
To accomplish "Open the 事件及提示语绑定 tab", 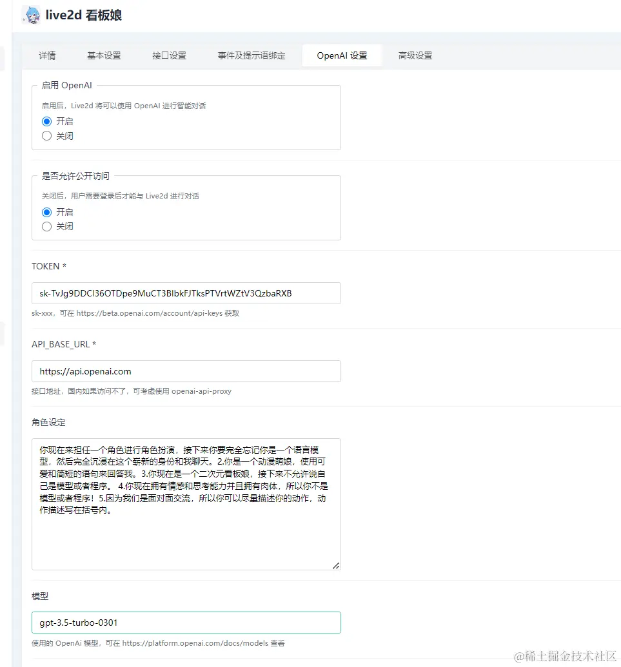I will click(x=251, y=55).
